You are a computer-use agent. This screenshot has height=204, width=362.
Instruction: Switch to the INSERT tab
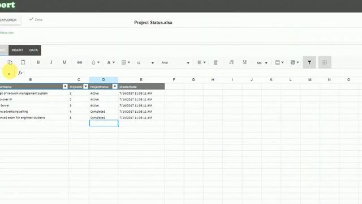point(18,50)
